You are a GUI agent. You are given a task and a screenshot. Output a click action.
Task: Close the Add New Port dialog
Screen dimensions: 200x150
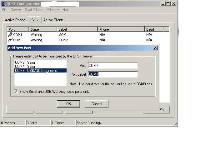(x=155, y=48)
